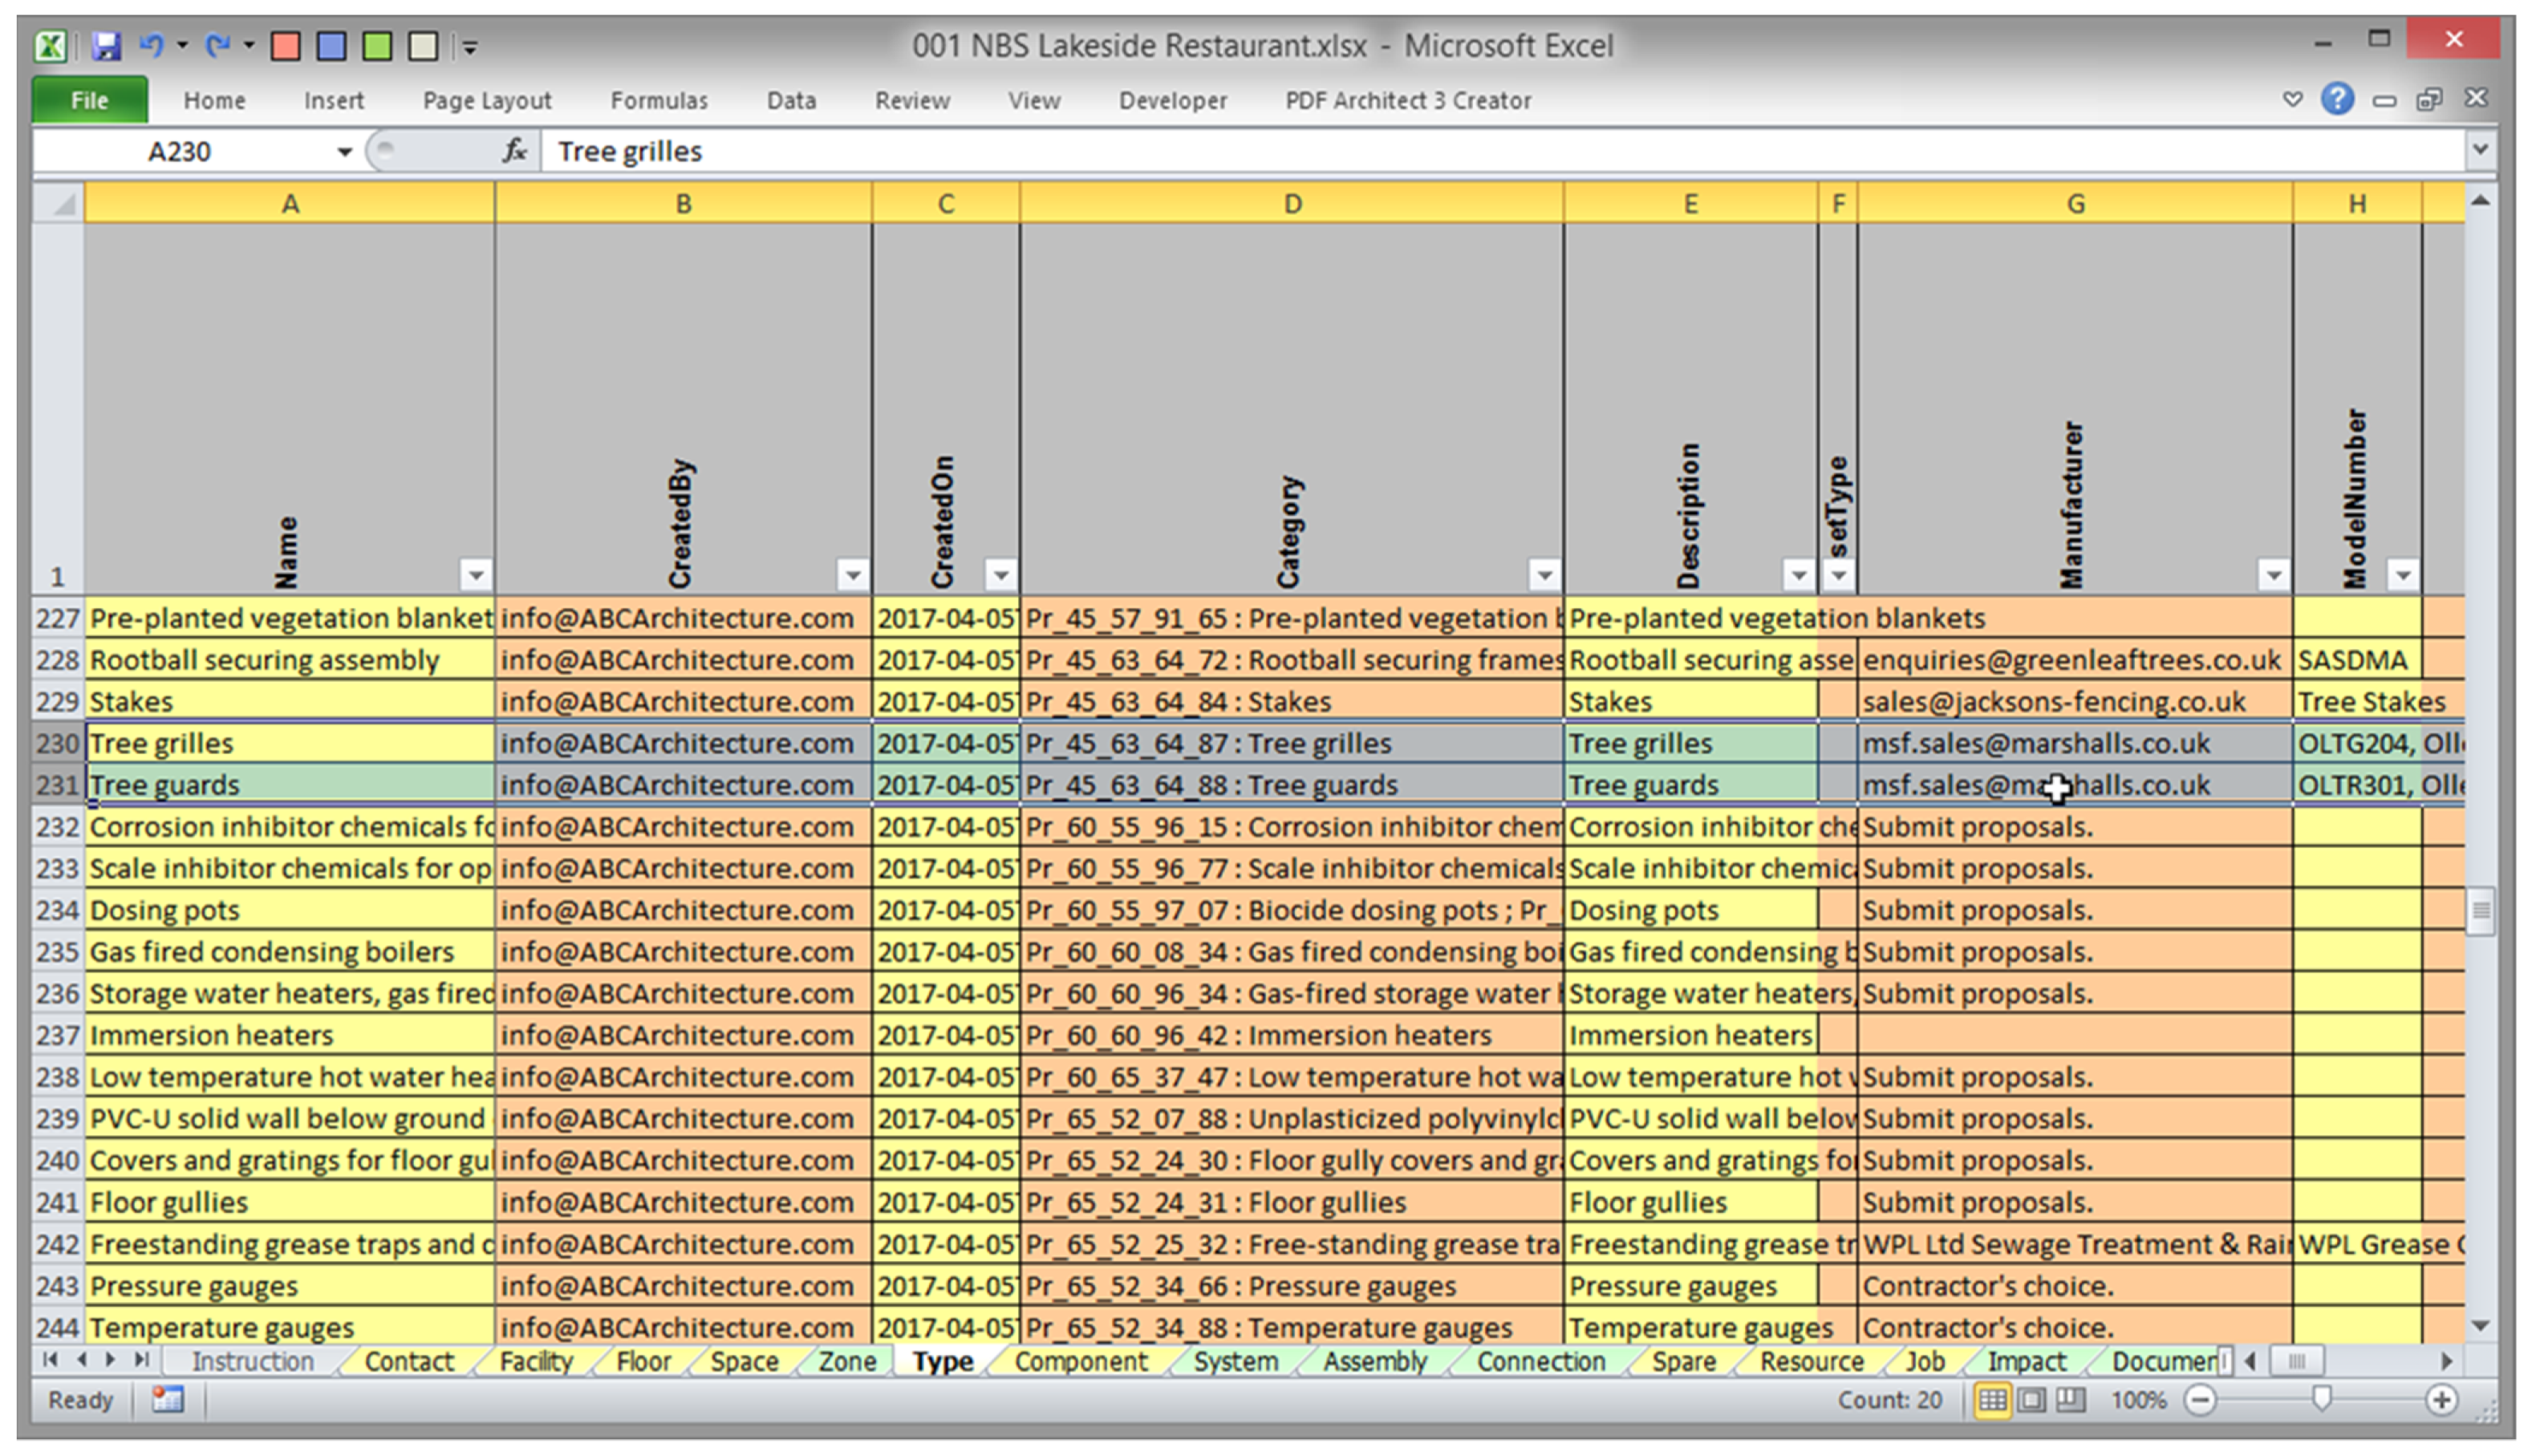2532x1456 pixels.
Task: Click the zoom out minus button
Action: click(2199, 1400)
